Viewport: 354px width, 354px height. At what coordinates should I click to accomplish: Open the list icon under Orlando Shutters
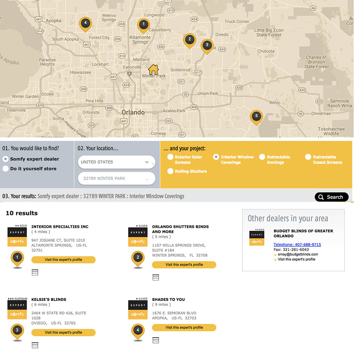click(x=156, y=278)
